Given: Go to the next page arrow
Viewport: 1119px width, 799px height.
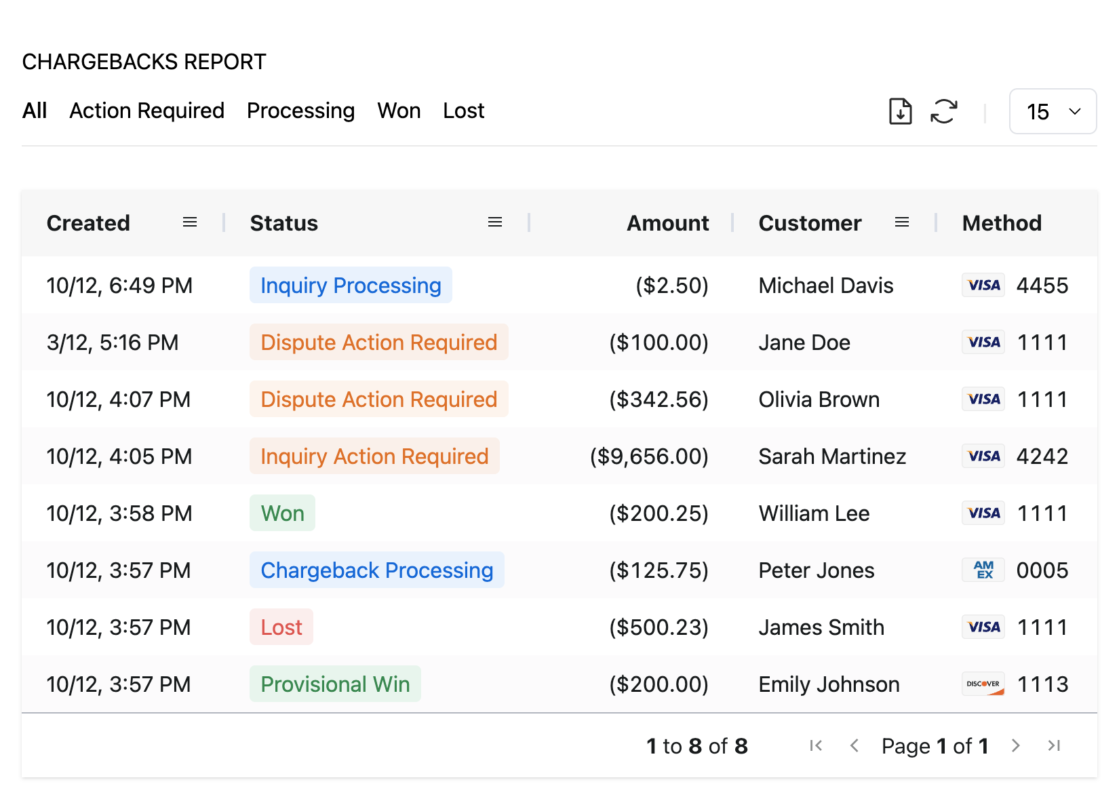Looking at the screenshot, I should tap(1015, 746).
